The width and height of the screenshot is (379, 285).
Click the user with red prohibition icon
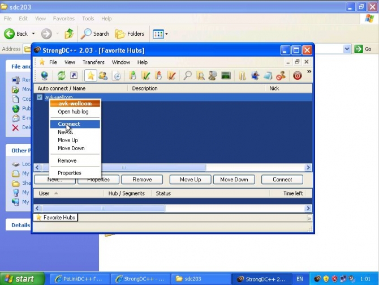[x=281, y=76]
